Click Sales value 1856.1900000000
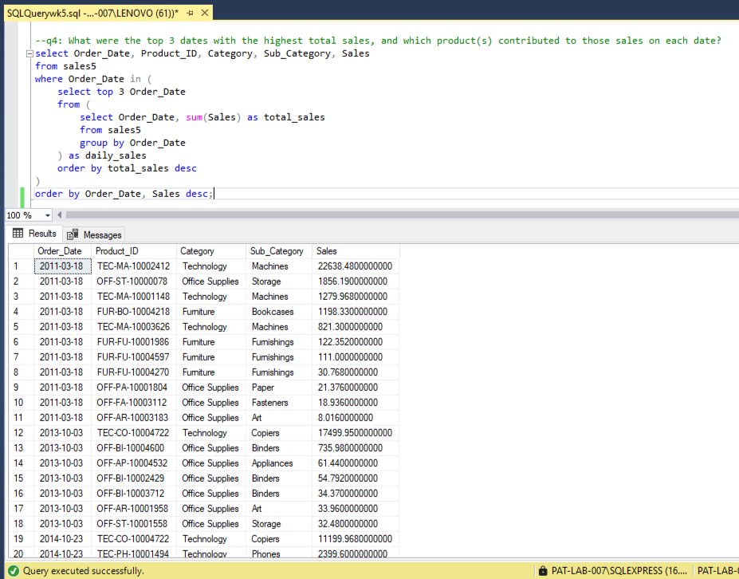 click(x=356, y=281)
